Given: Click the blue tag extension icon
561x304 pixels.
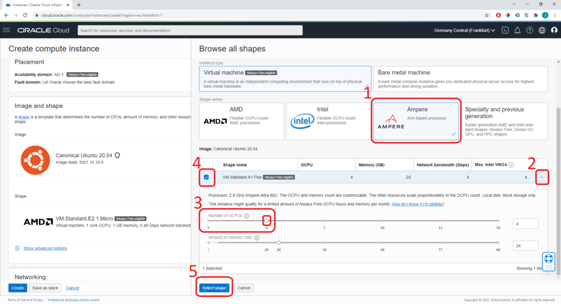Looking at the screenshot, I should coord(517,15).
